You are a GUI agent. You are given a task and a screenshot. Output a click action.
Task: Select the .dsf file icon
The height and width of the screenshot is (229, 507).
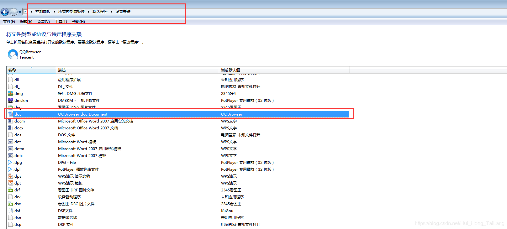pos(10,211)
